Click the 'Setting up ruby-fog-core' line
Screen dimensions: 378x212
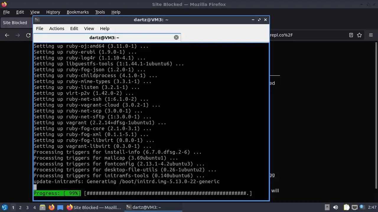pyautogui.click(x=92, y=128)
